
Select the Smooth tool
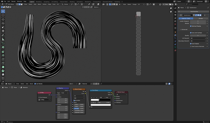point(3,75)
